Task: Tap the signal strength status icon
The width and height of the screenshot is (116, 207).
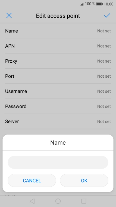Action: pyautogui.click(x=82, y=4)
